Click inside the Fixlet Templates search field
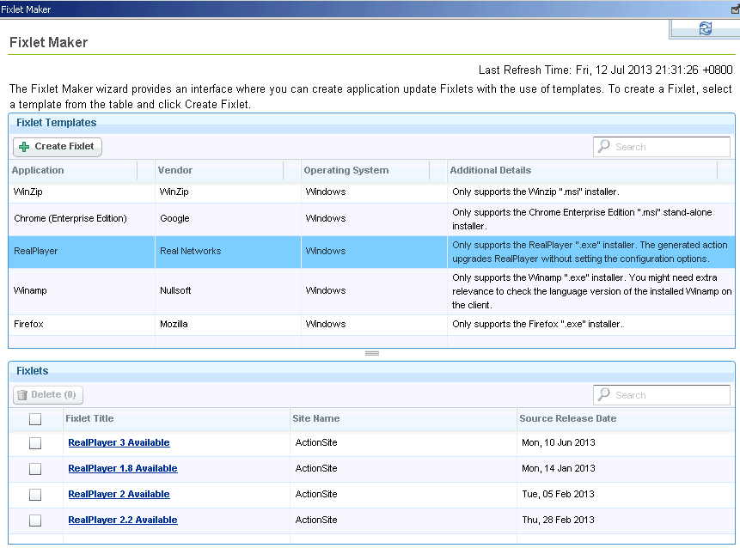The width and height of the screenshot is (740, 548). tap(666, 147)
